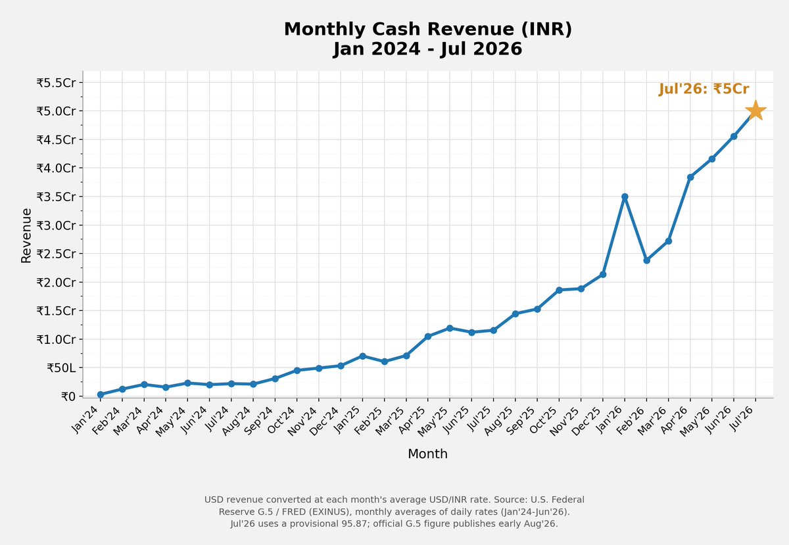Click the "₹1.0Cr" y-axis tick label
789x545 pixels.
56,339
